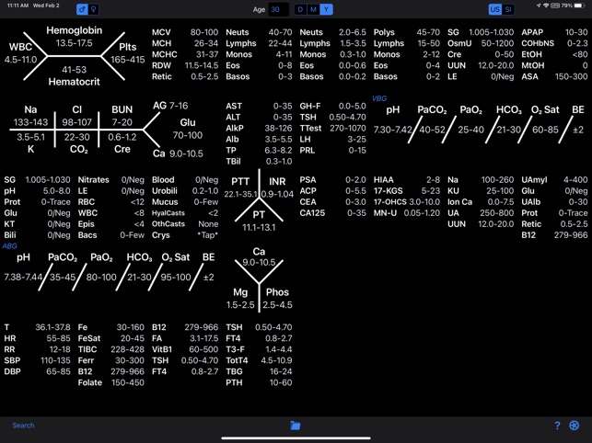The height and width of the screenshot is (443, 592).
Task: Tap the WBC label in CBC diagram
Action: click(20, 47)
